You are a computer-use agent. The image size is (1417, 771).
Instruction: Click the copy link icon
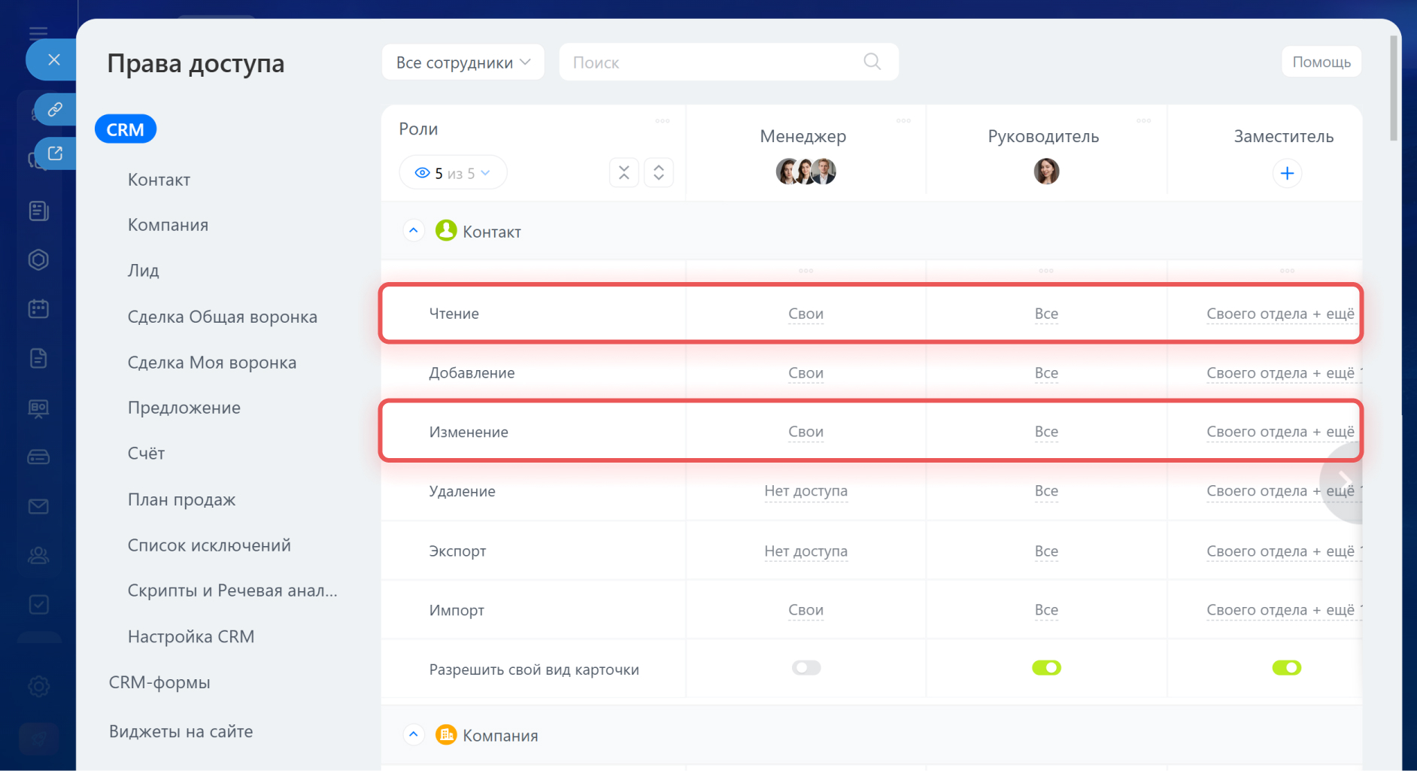click(55, 110)
